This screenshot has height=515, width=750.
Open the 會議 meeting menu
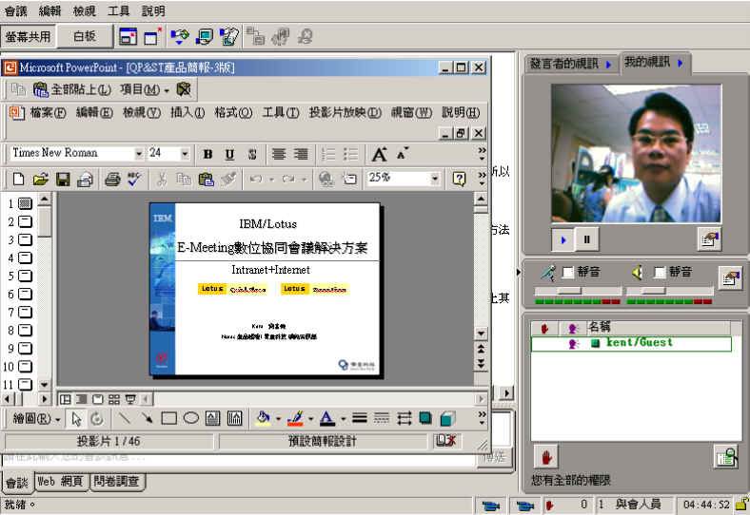click(x=16, y=11)
